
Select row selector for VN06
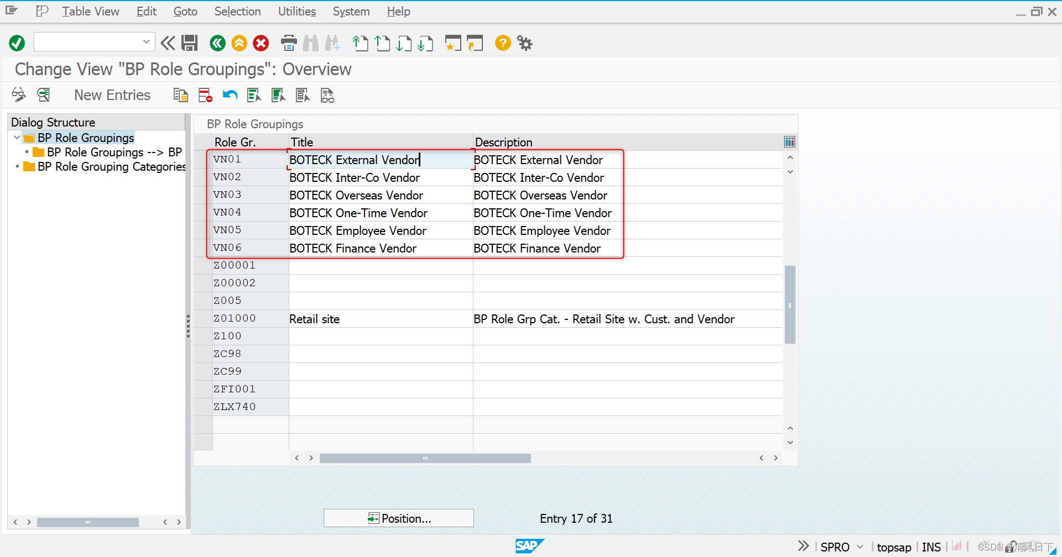click(203, 248)
